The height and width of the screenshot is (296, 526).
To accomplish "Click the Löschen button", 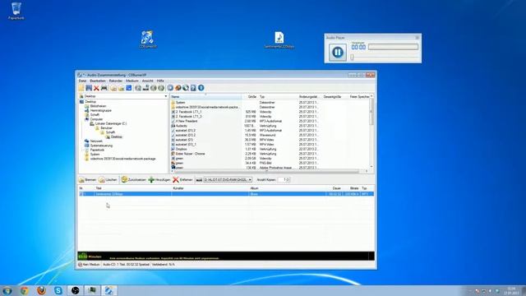I will pos(108,180).
